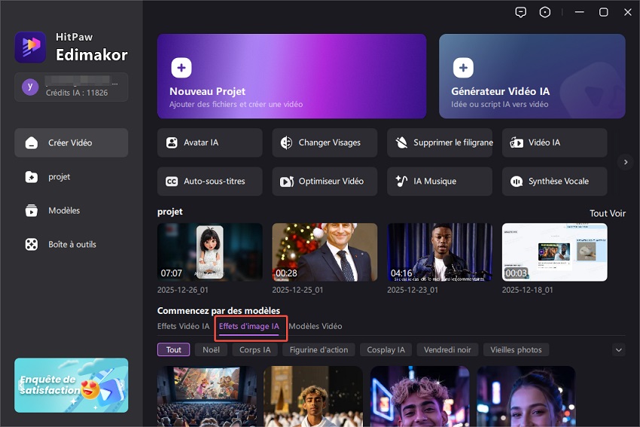Expand the template category filter list
Viewport: 640px width, 427px height.
619,349
